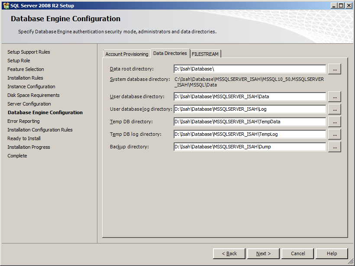The width and height of the screenshot is (355, 266).
Task: Proceed with the Next button
Action: [263, 253]
